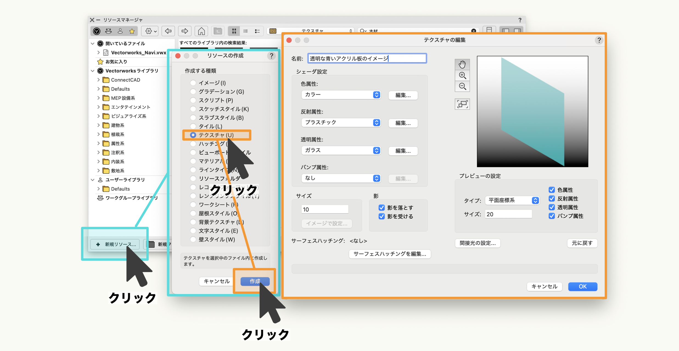This screenshot has width=679, height=351.
Task: Switch to thumbnail grid view
Action: (x=234, y=31)
